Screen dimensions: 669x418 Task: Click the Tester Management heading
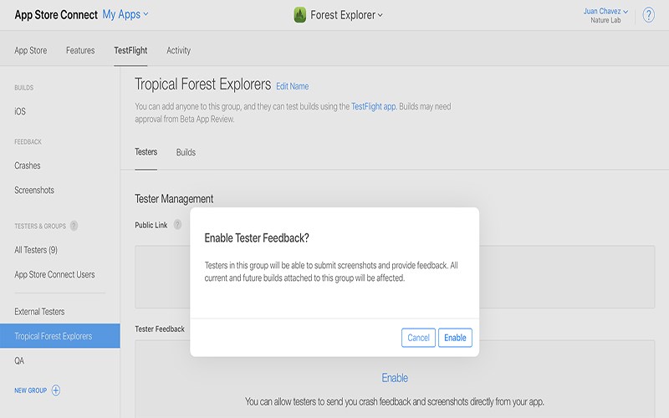pyautogui.click(x=174, y=199)
